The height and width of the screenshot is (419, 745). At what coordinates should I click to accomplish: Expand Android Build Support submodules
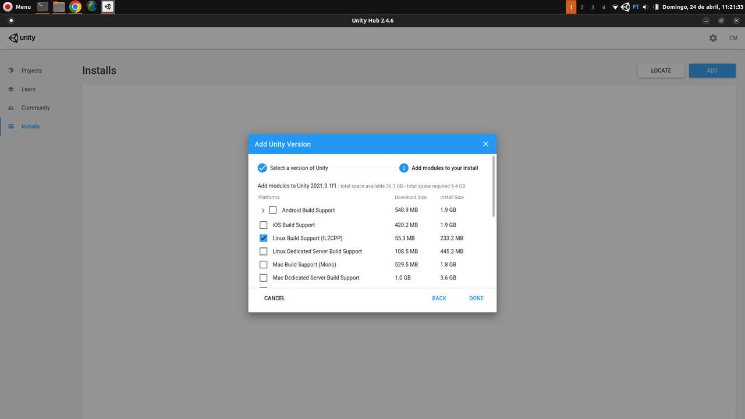point(262,210)
